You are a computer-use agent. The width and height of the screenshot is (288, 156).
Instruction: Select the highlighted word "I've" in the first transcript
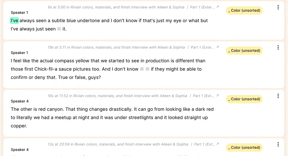point(14,21)
